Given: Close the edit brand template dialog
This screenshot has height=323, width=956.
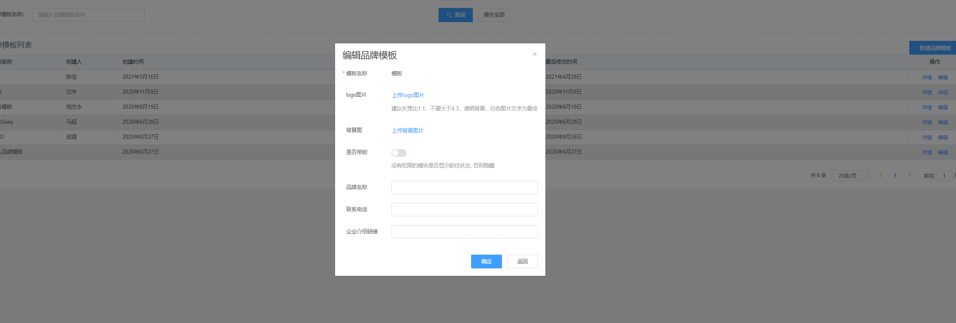Looking at the screenshot, I should (535, 54).
